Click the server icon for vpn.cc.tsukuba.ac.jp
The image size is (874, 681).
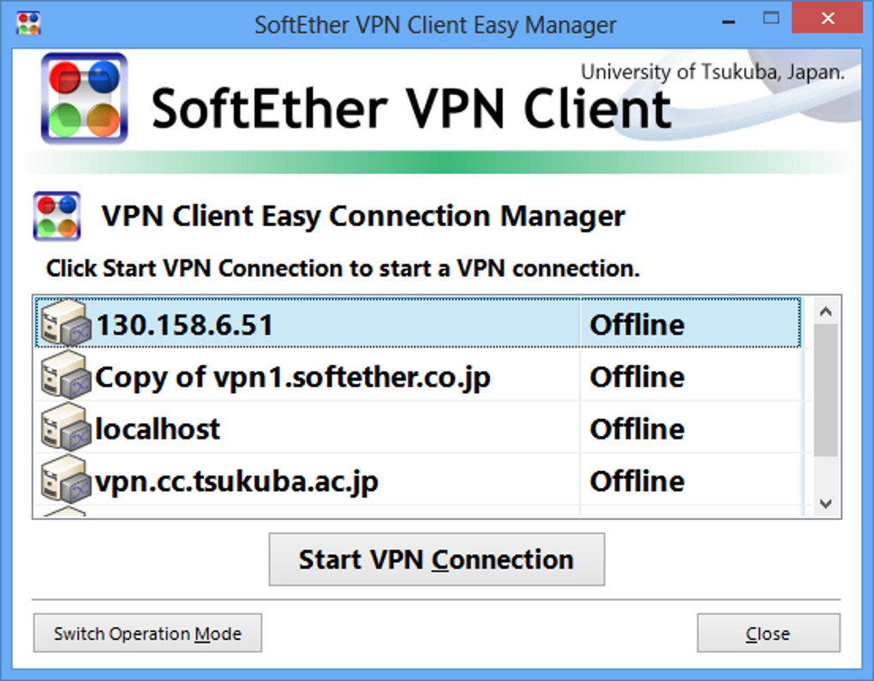tap(64, 480)
